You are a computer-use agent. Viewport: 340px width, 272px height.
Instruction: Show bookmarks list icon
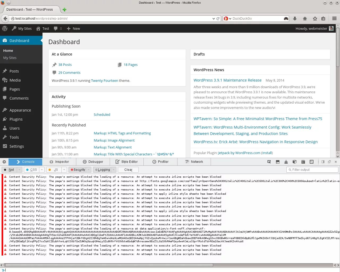coord(323,19)
